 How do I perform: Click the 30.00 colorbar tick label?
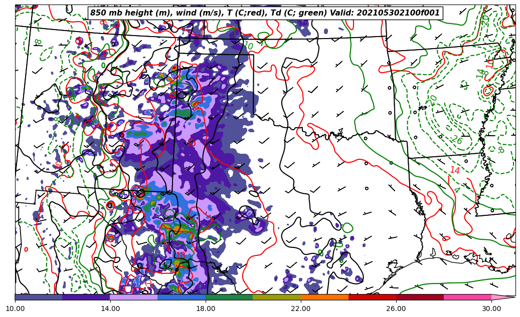(x=491, y=308)
